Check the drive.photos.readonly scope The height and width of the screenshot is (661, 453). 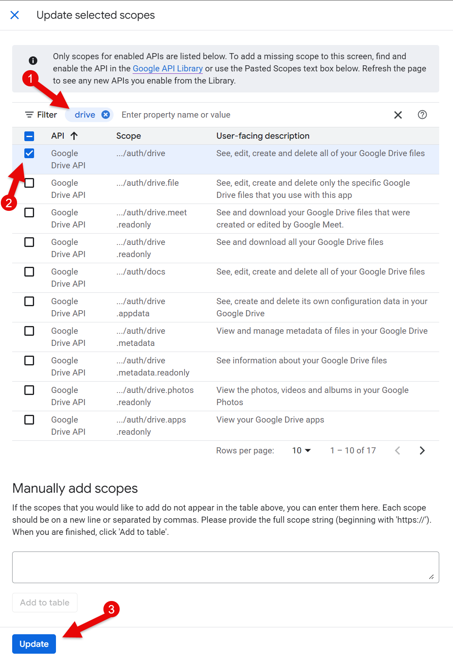(29, 390)
